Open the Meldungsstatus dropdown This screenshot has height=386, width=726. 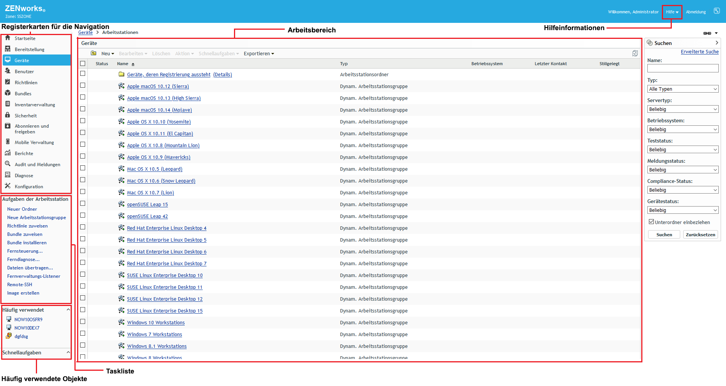pyautogui.click(x=683, y=170)
